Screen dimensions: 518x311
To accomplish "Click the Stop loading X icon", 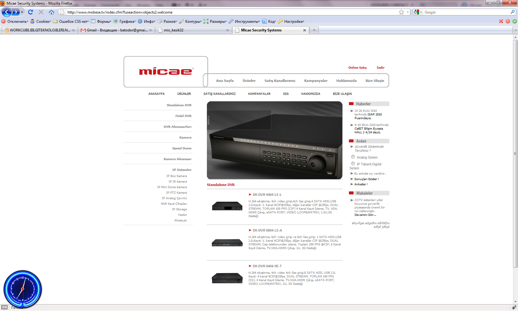I will pyautogui.click(x=41, y=12).
